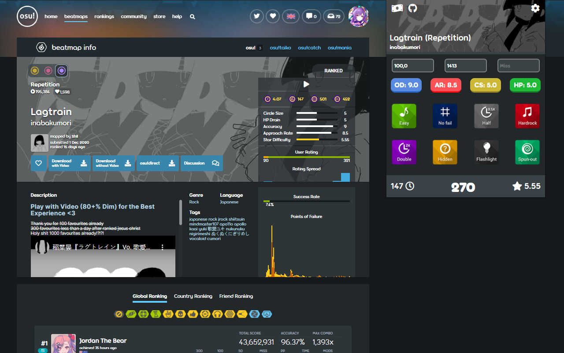Click the description scrollbar
This screenshot has height=353, width=564.
click(x=181, y=212)
